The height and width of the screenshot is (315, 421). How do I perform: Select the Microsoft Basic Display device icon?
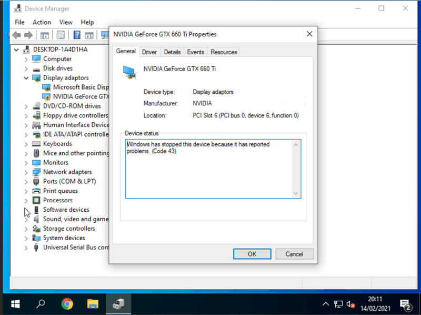(x=46, y=87)
